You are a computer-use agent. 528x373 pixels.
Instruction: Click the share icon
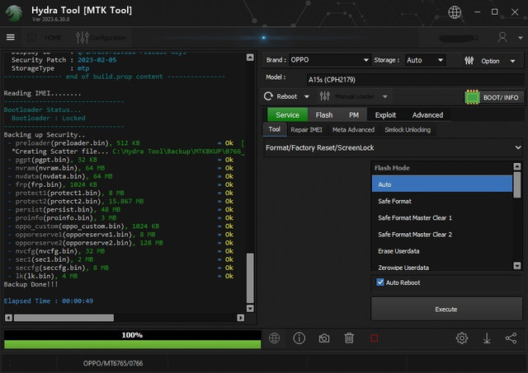tap(511, 338)
